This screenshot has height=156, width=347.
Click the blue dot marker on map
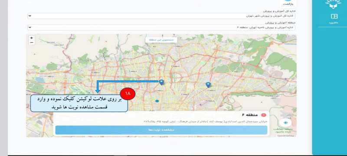click(157, 101)
